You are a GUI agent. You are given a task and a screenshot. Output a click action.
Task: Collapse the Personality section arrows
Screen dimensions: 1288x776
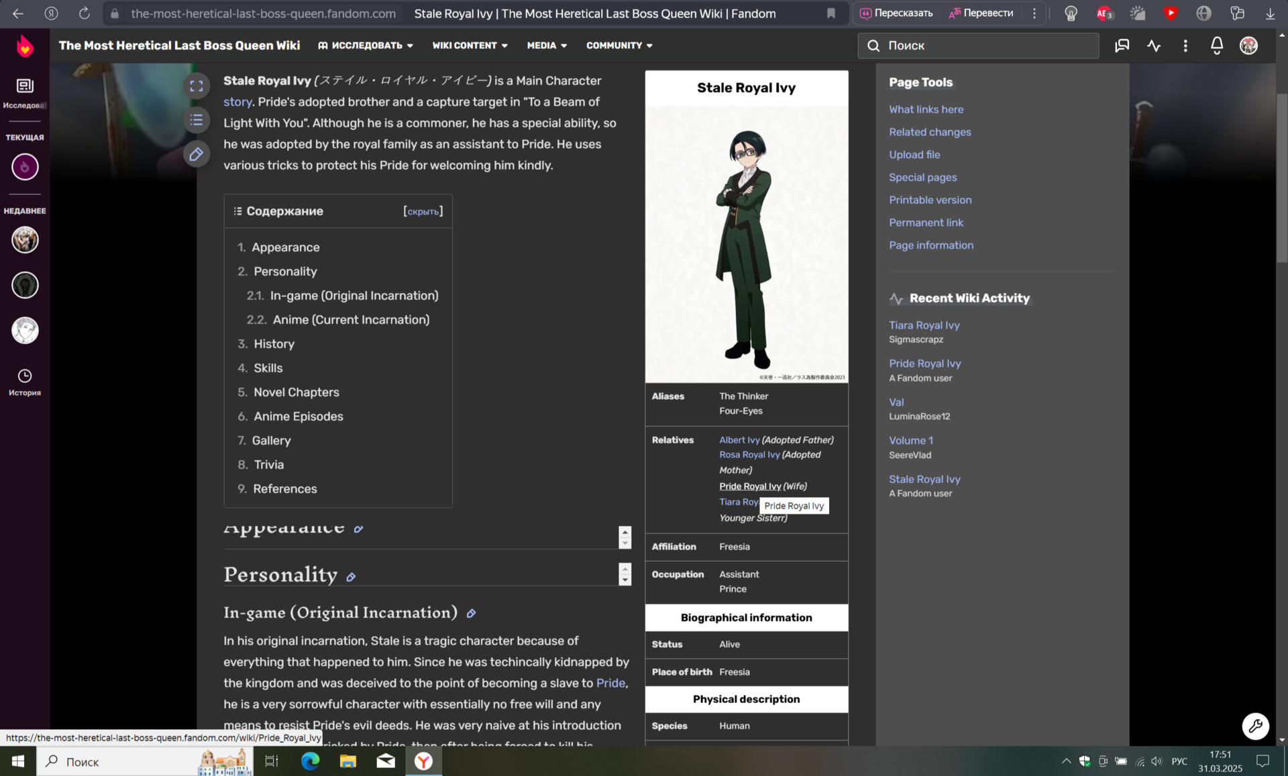[625, 574]
